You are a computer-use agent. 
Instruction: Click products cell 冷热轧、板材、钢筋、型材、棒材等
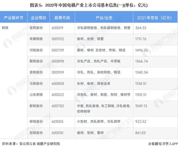click(x=104, y=95)
